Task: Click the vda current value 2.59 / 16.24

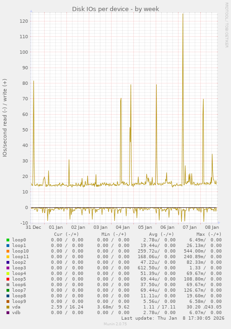Action: coord(67,307)
